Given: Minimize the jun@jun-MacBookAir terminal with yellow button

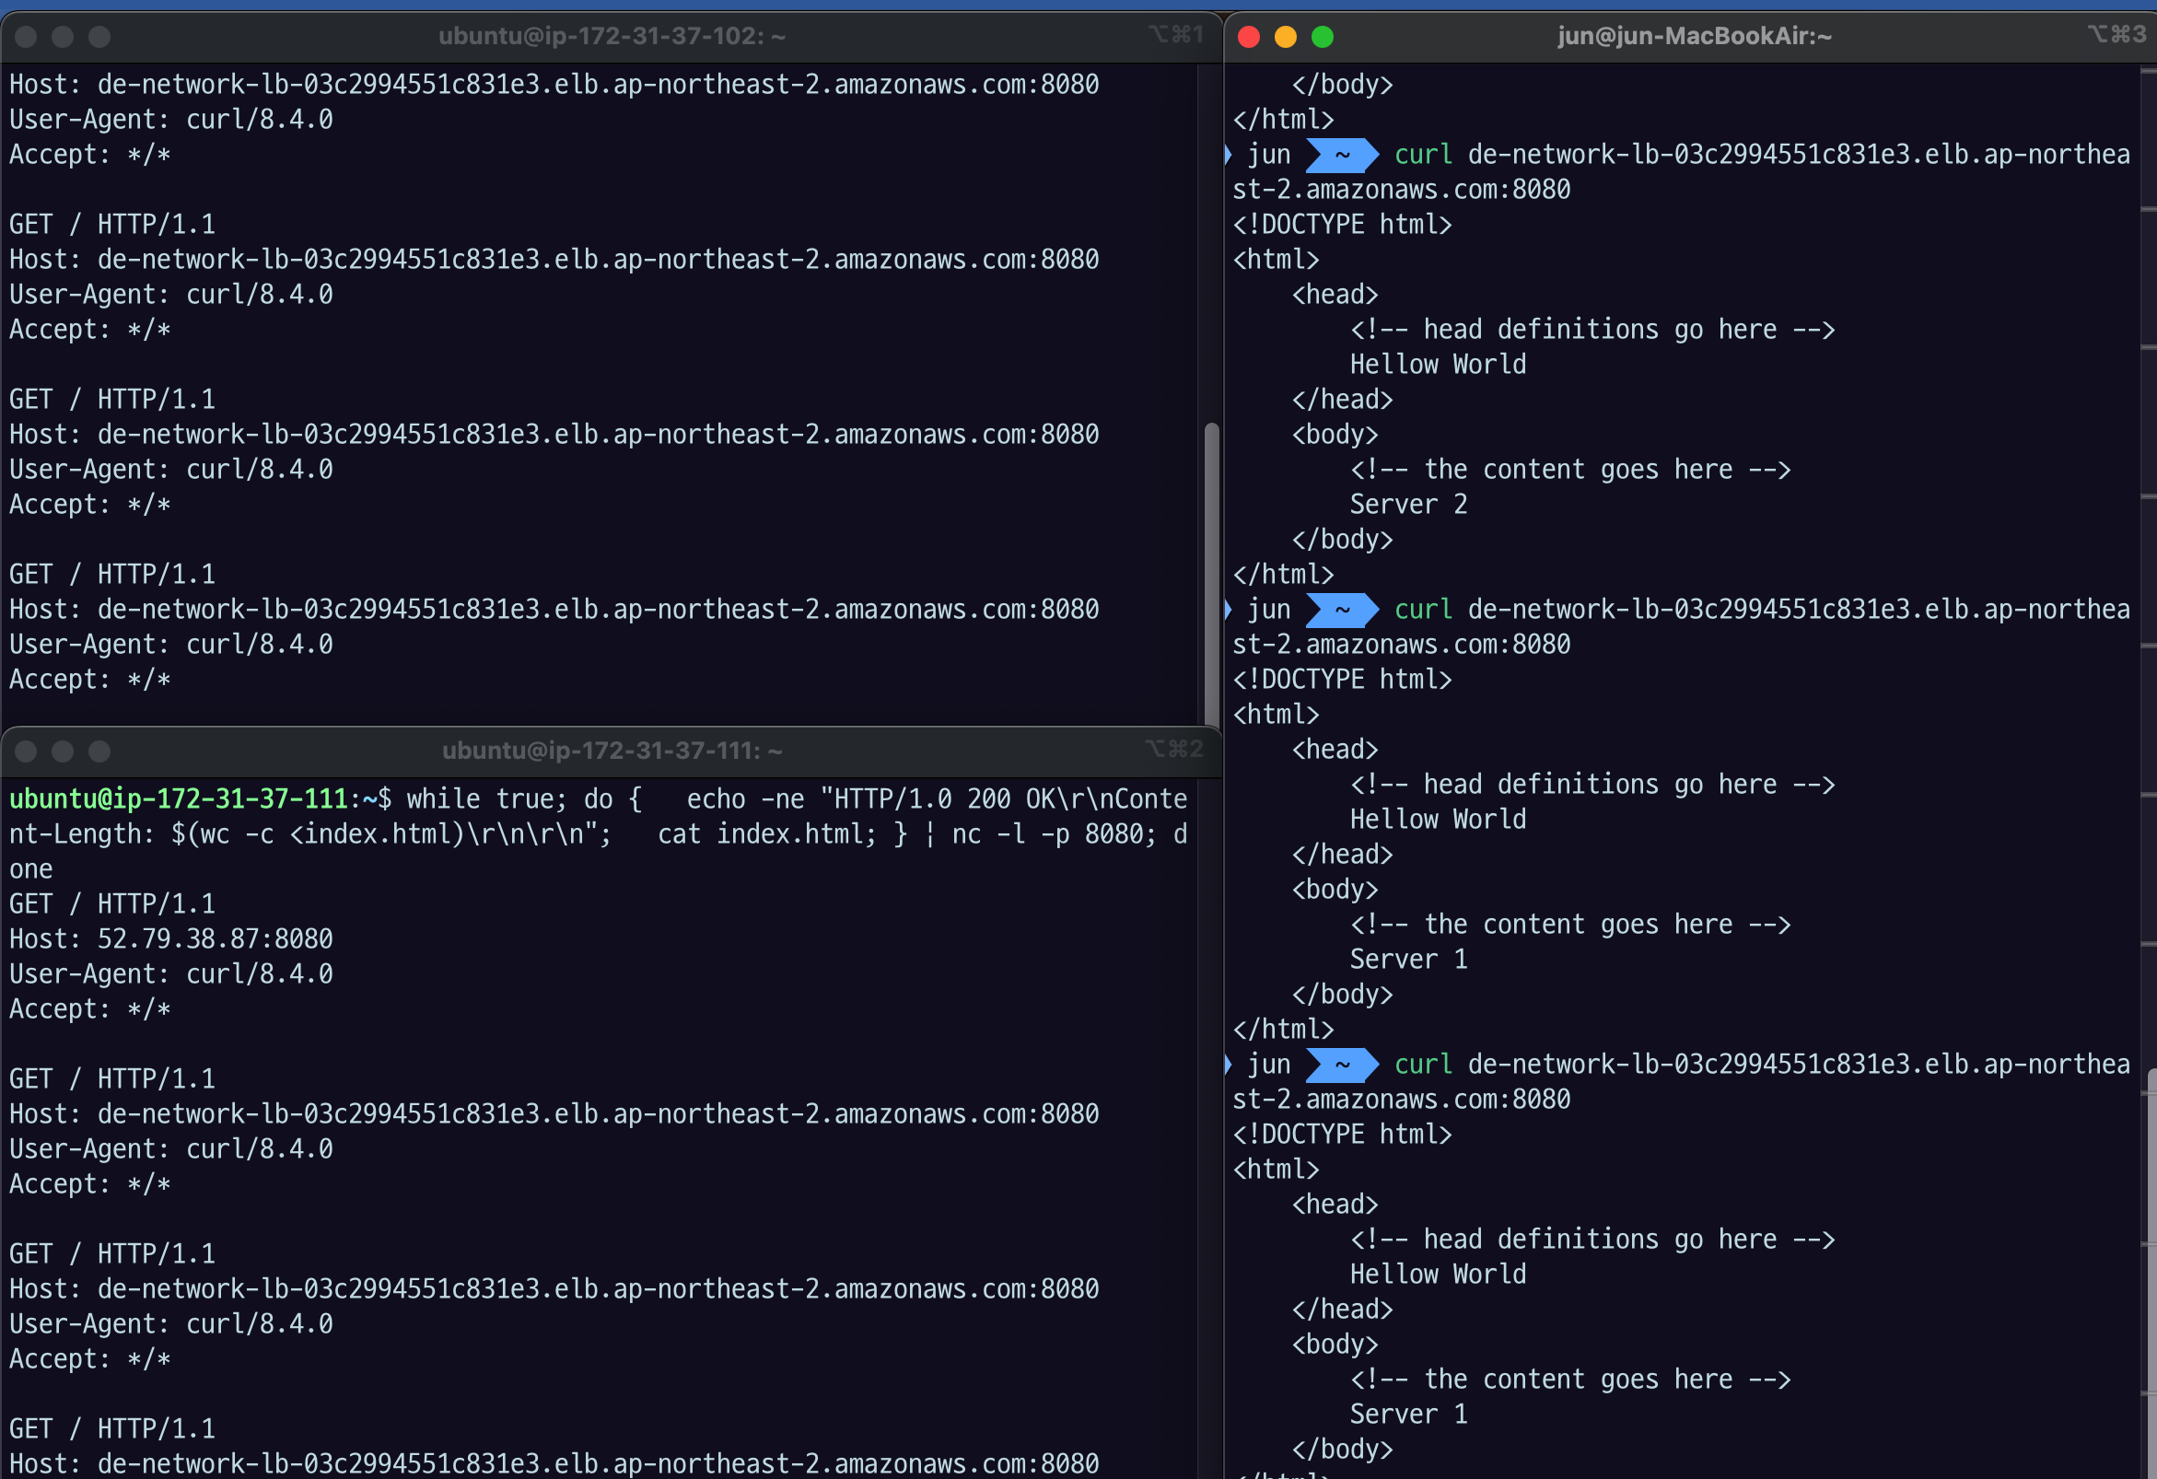Looking at the screenshot, I should tap(1286, 36).
